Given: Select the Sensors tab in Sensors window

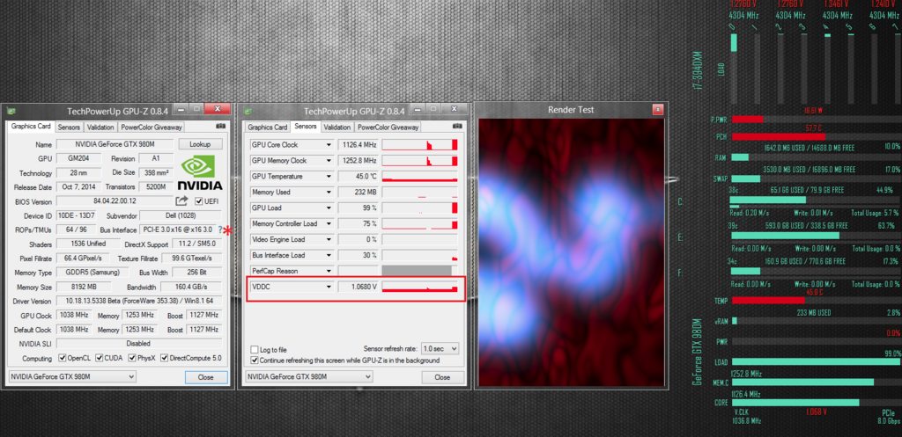Looking at the screenshot, I should [305, 127].
